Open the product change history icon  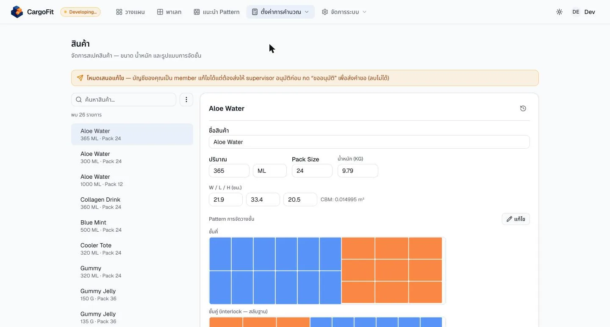523,108
